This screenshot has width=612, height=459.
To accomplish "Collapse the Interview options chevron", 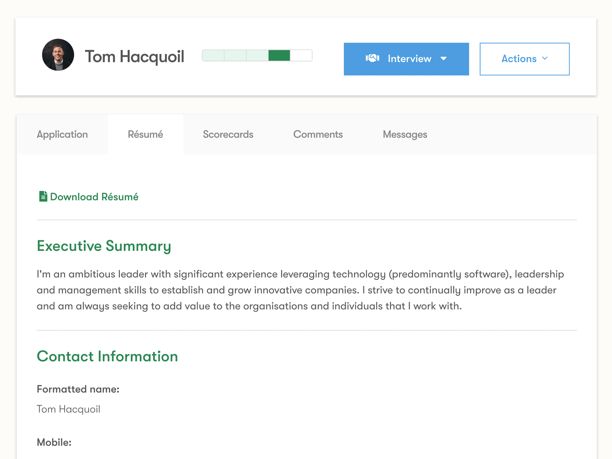I will tap(444, 59).
